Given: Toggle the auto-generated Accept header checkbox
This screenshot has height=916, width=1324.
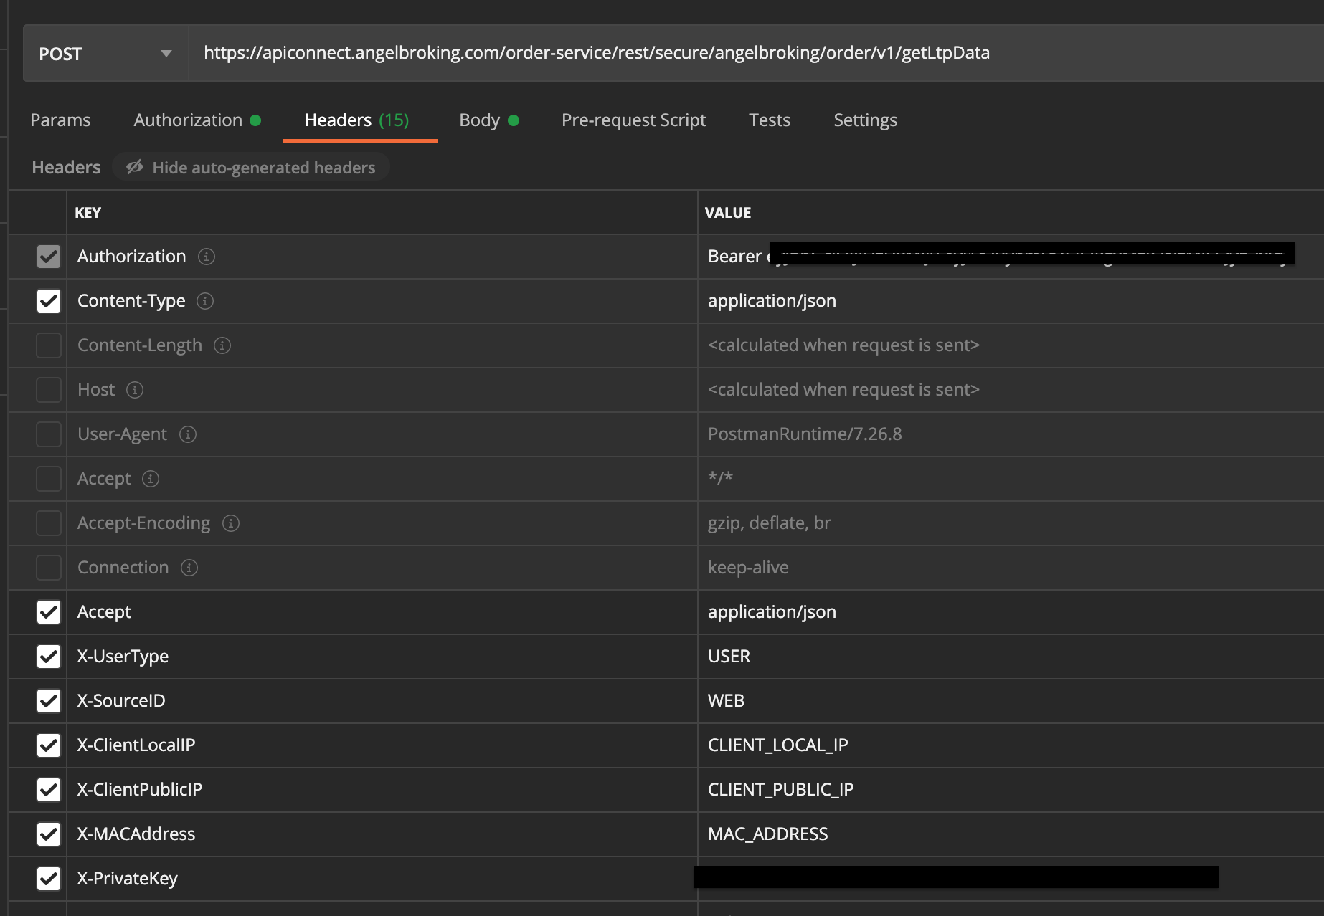Looking at the screenshot, I should click(49, 479).
